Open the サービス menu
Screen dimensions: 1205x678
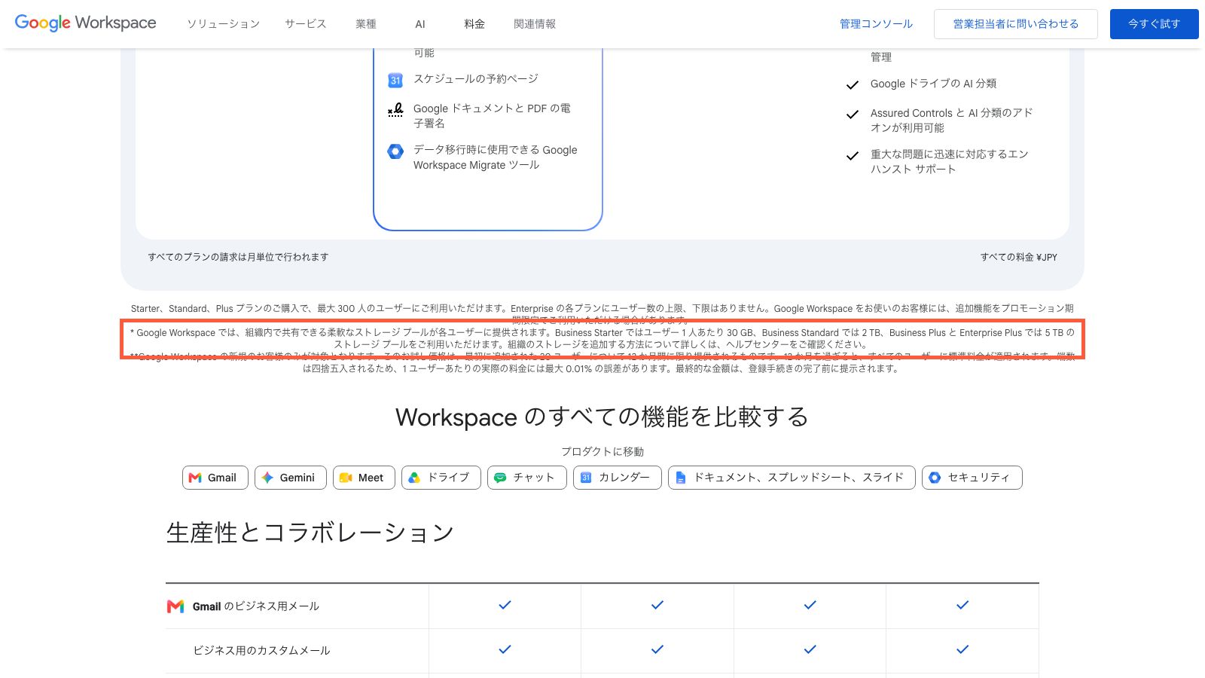(305, 24)
